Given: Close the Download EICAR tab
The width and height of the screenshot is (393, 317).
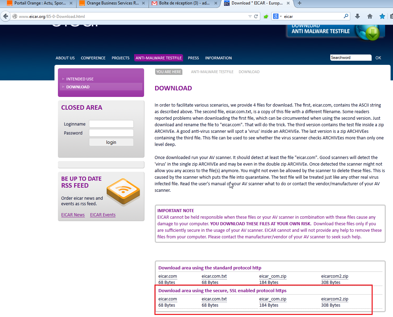Looking at the screenshot, I should click(x=288, y=3).
